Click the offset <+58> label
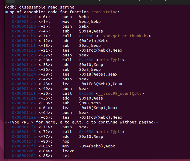The width and height of the screenshot is (190, 161). [46, 103]
